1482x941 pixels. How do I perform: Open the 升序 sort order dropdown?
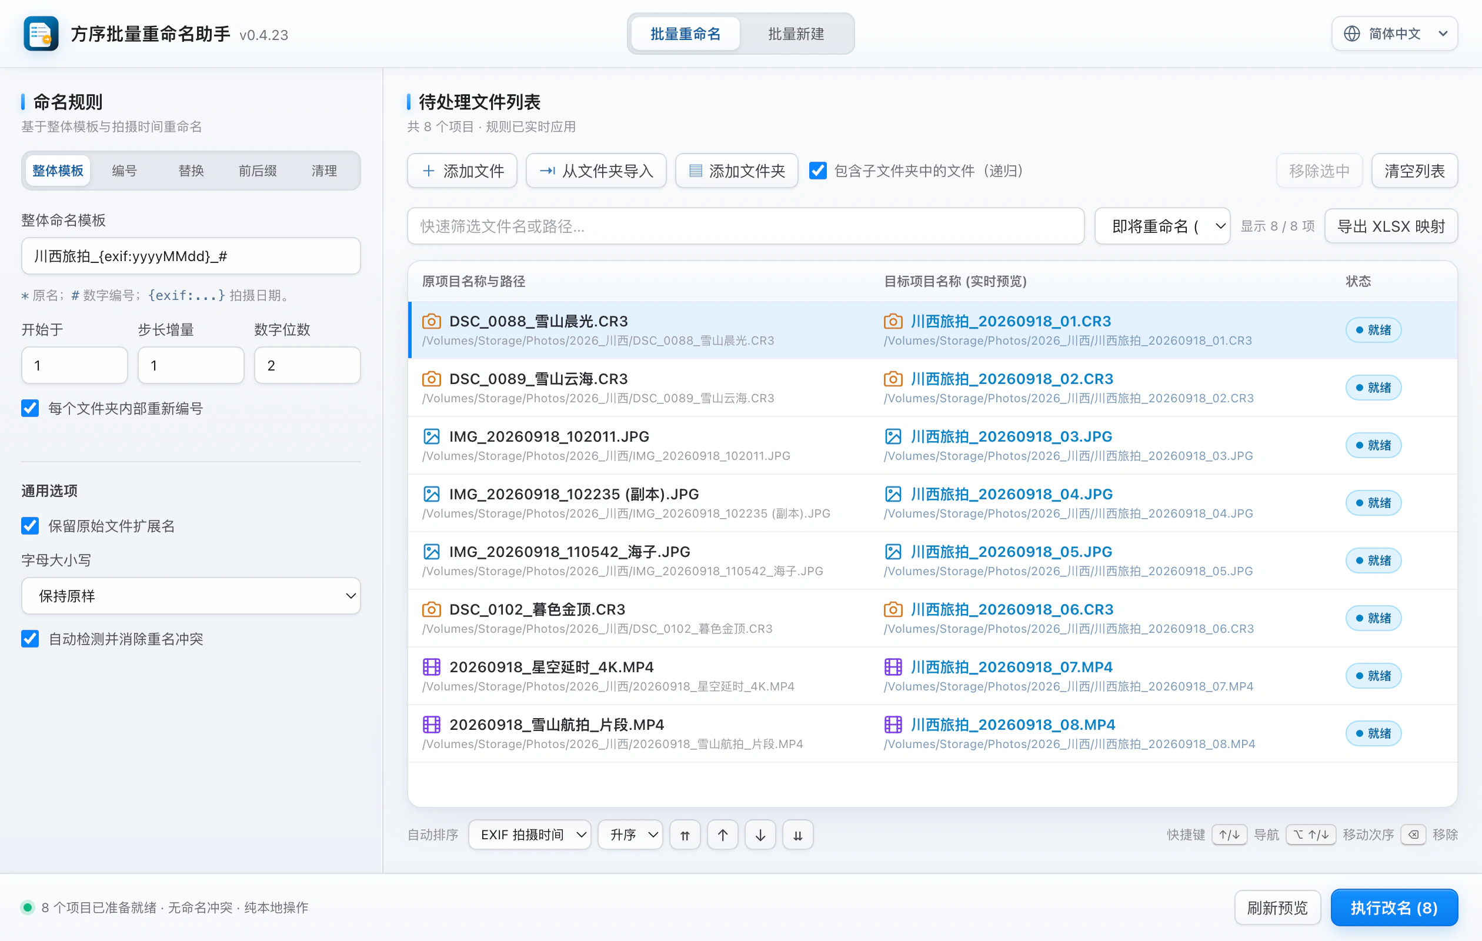[630, 835]
